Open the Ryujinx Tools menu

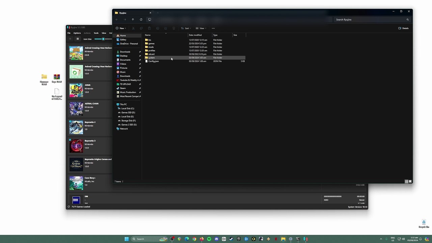[96, 33]
